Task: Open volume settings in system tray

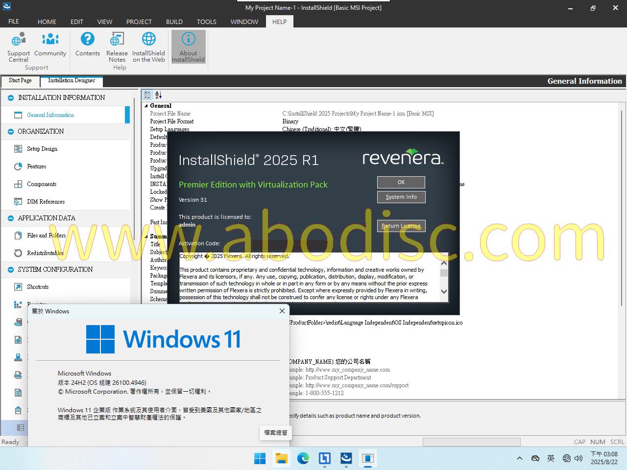Action: 579,459
